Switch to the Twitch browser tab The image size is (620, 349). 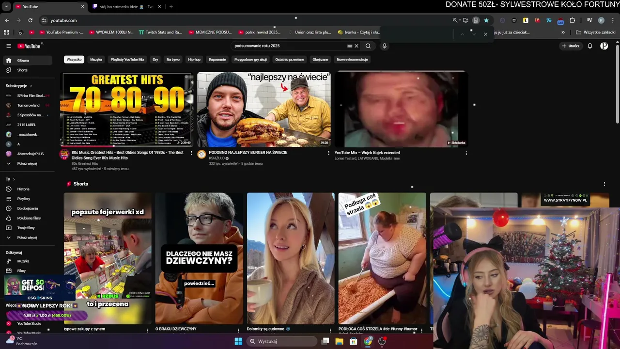(x=127, y=7)
